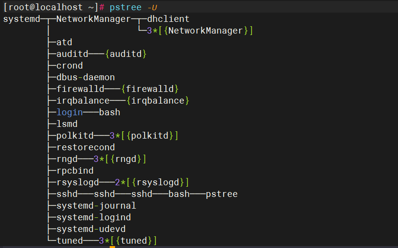
Task: Click the '[root@localhost ~]' prompt text
Action: (x=51, y=7)
